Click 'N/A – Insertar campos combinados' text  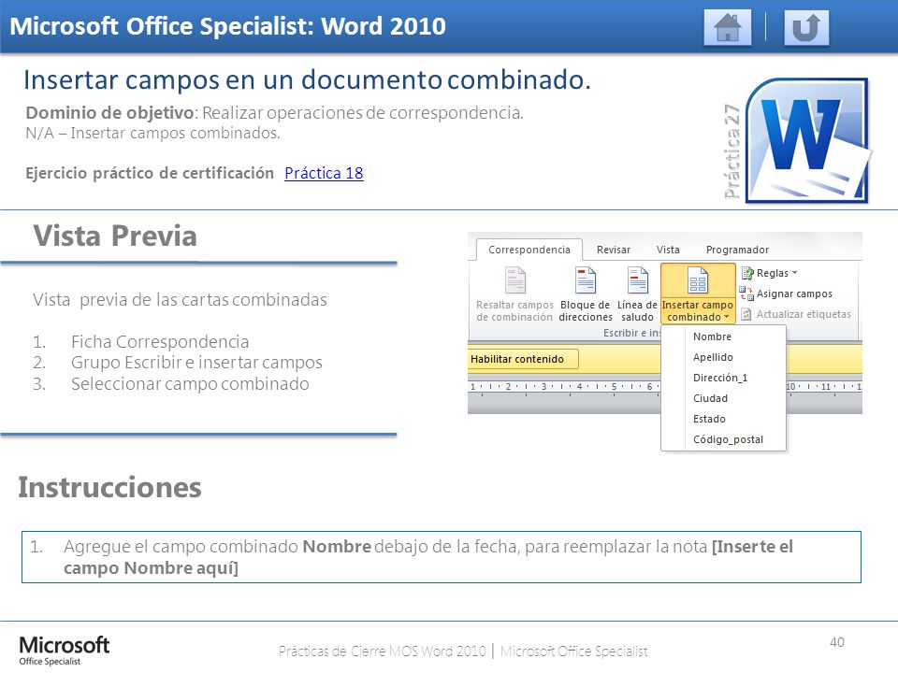tap(152, 133)
